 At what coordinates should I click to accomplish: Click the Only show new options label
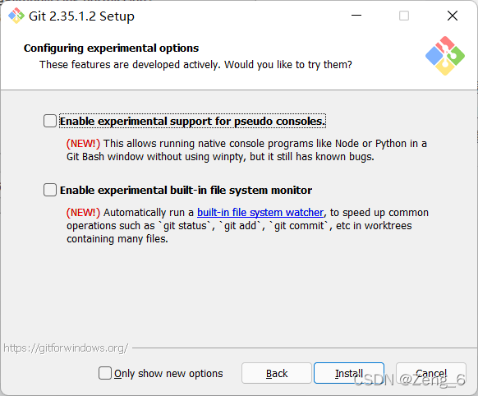coord(168,374)
